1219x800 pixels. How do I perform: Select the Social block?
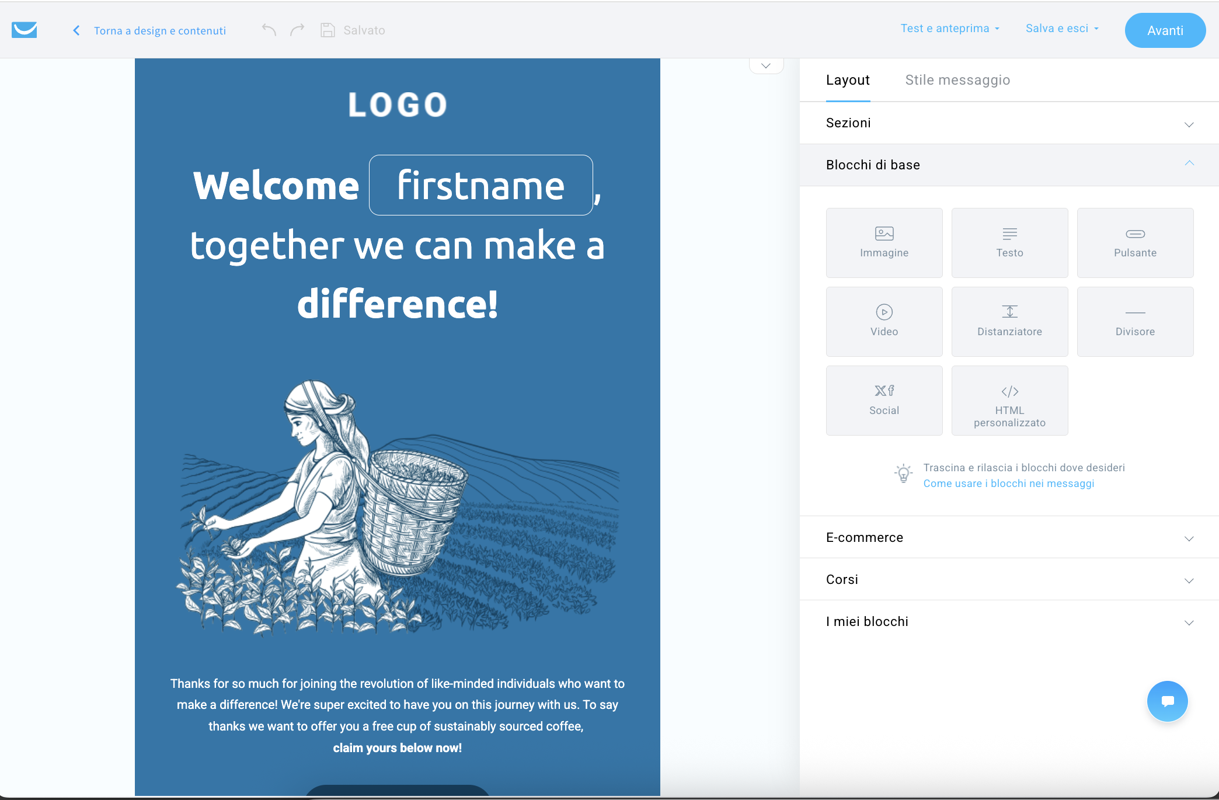point(884,401)
